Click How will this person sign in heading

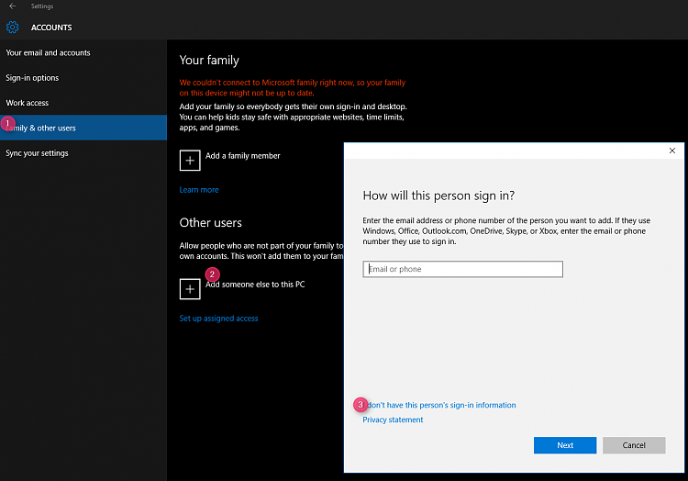[x=438, y=196]
